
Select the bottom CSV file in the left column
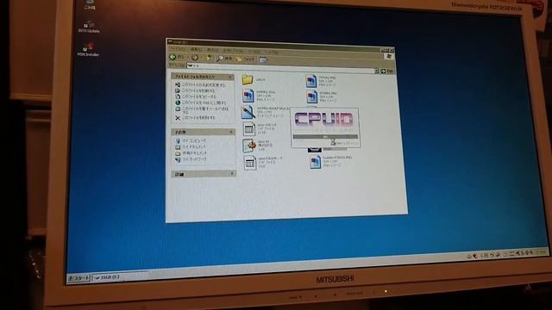point(249,163)
